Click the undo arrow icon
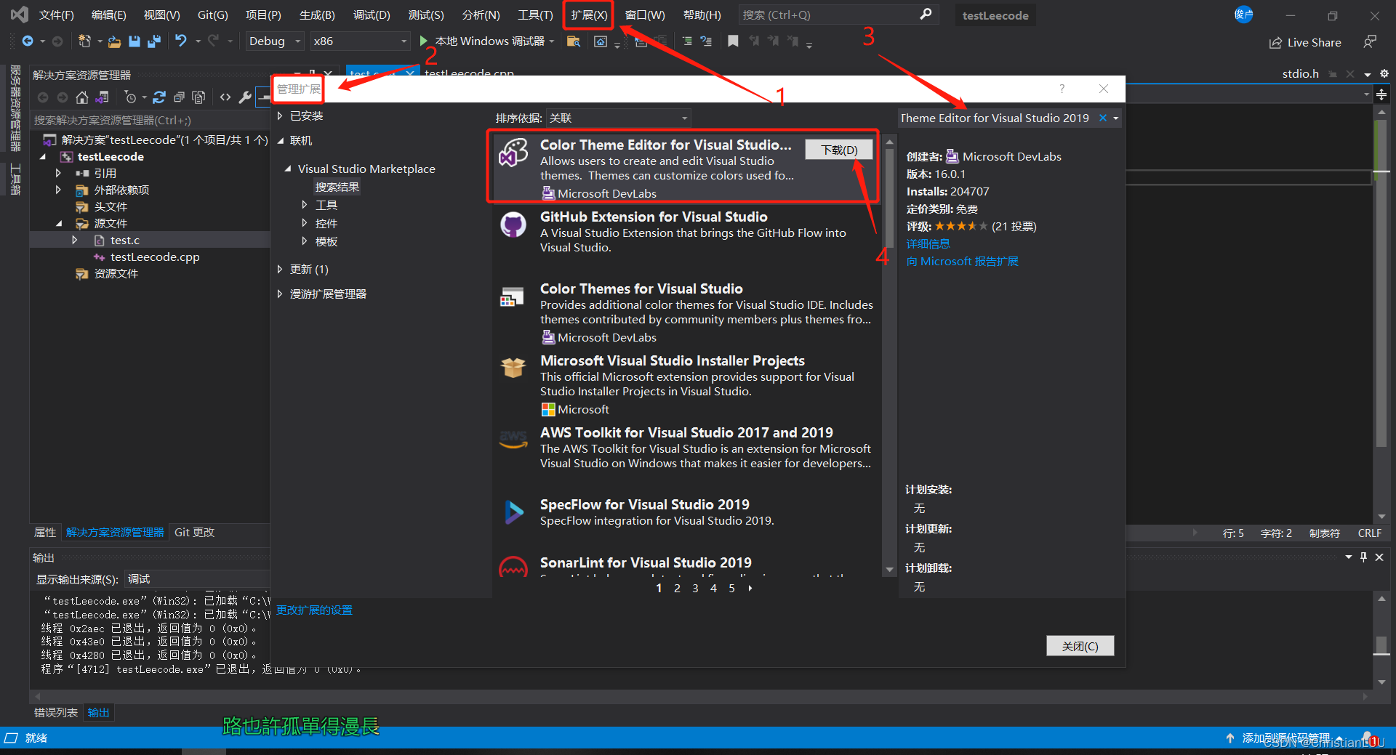 click(x=181, y=41)
